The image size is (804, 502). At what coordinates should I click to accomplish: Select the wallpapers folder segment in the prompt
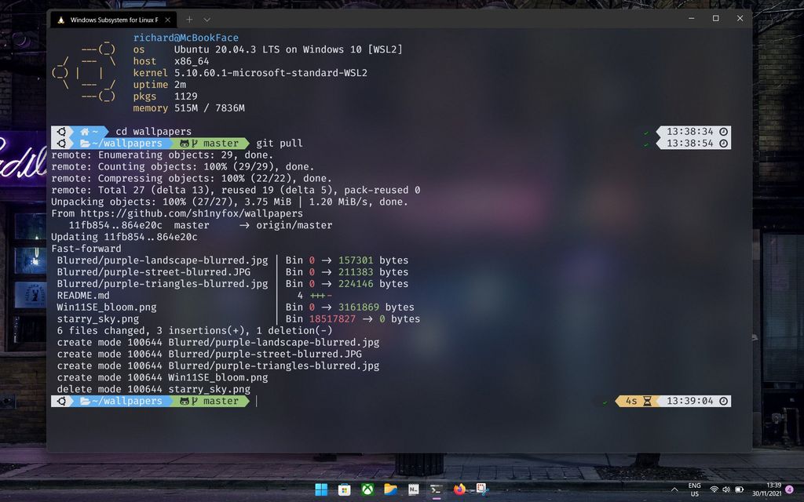[x=126, y=401]
